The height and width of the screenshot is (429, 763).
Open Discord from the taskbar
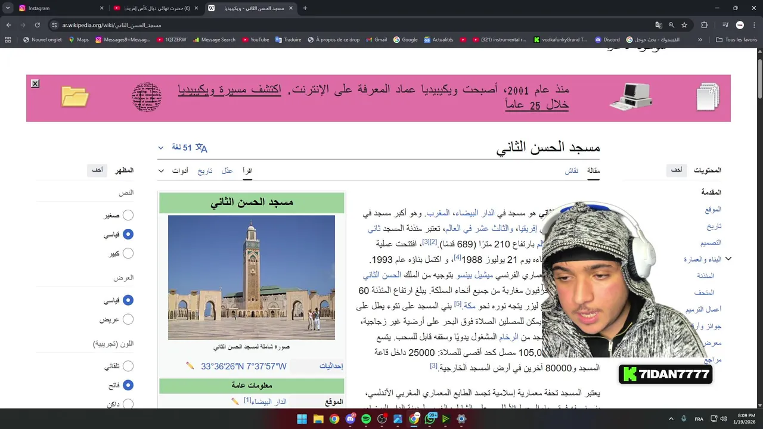(351, 419)
